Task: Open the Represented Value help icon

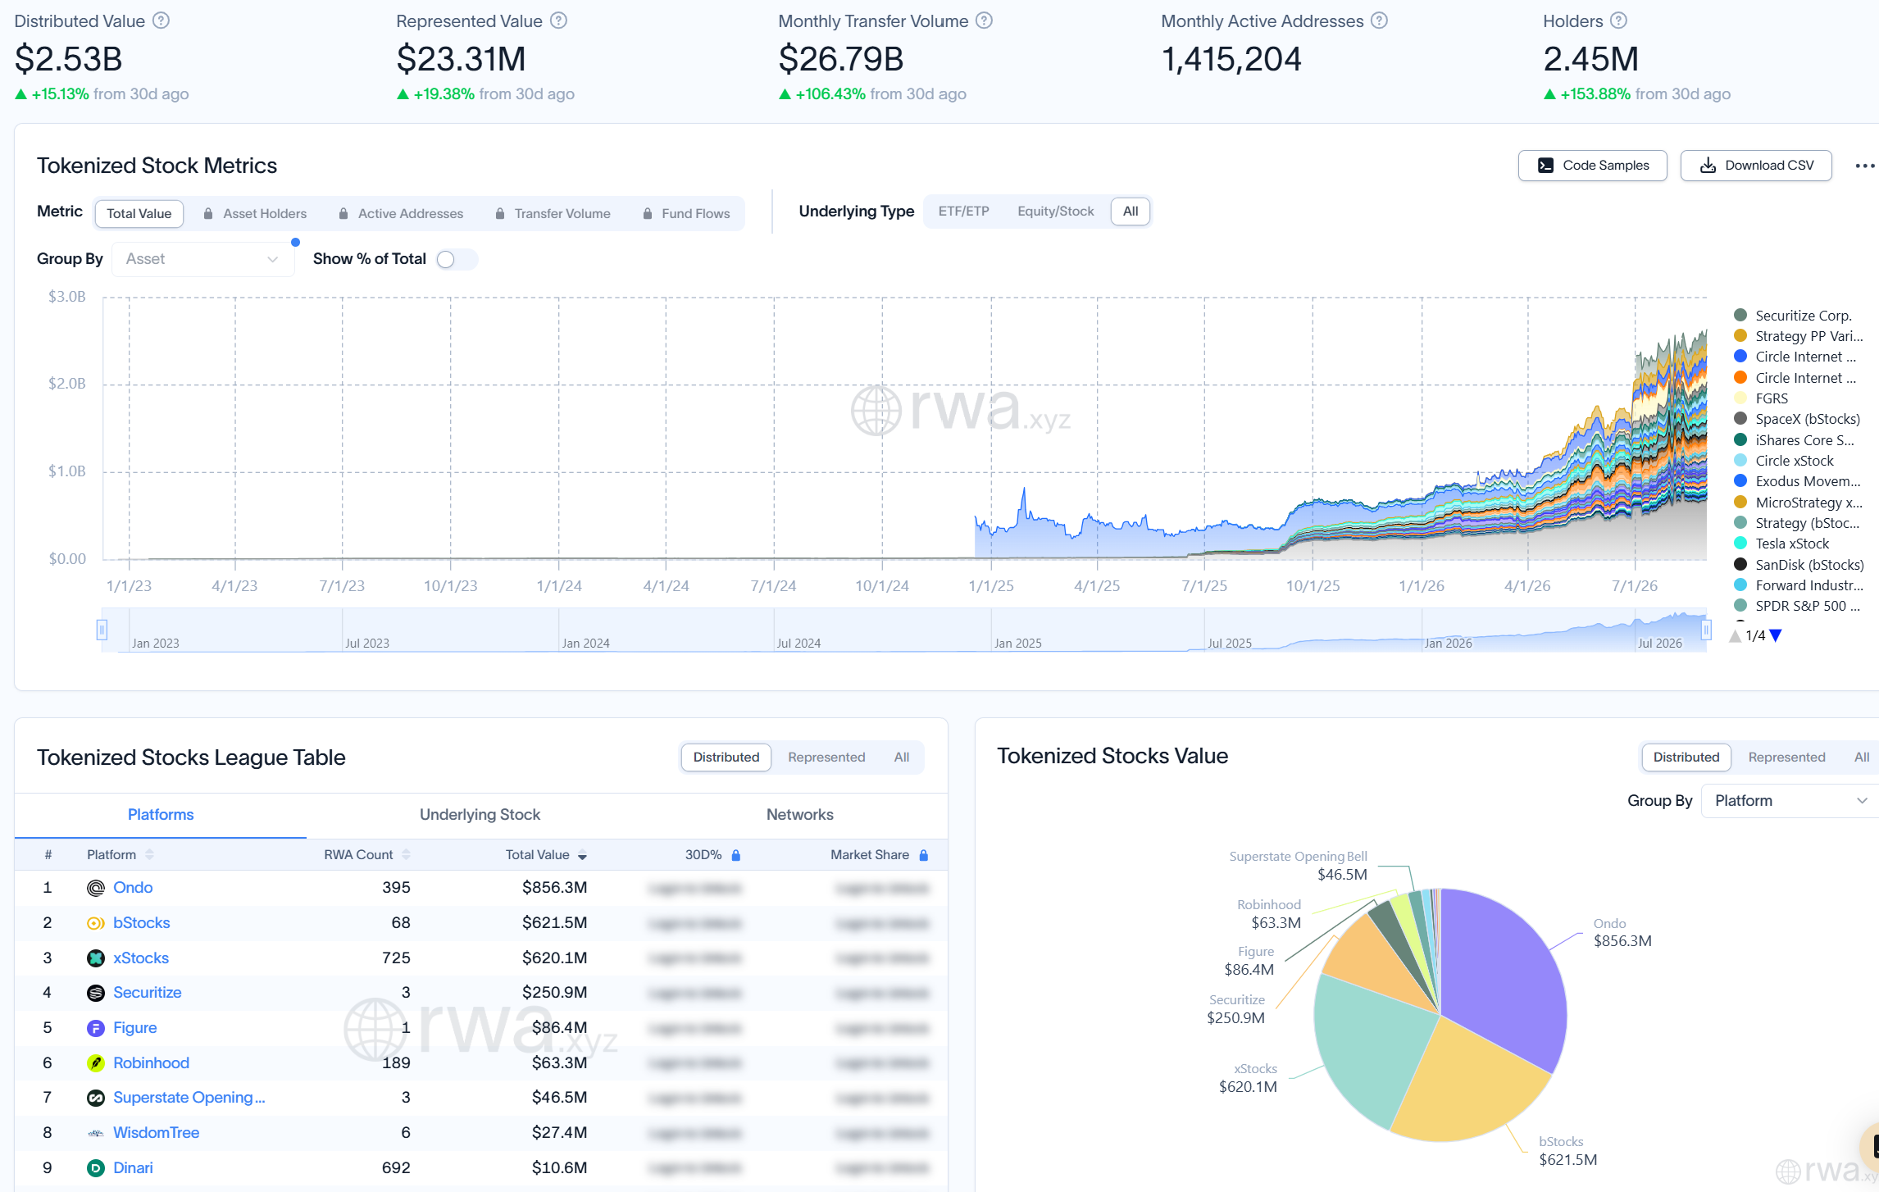Action: click(558, 20)
